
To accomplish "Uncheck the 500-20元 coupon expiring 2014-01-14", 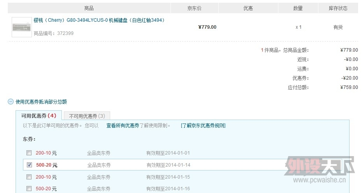I will (29, 165).
